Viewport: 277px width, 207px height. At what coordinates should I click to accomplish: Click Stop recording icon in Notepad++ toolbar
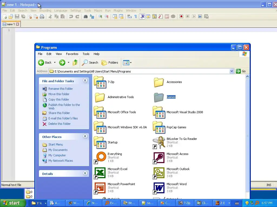188,16
